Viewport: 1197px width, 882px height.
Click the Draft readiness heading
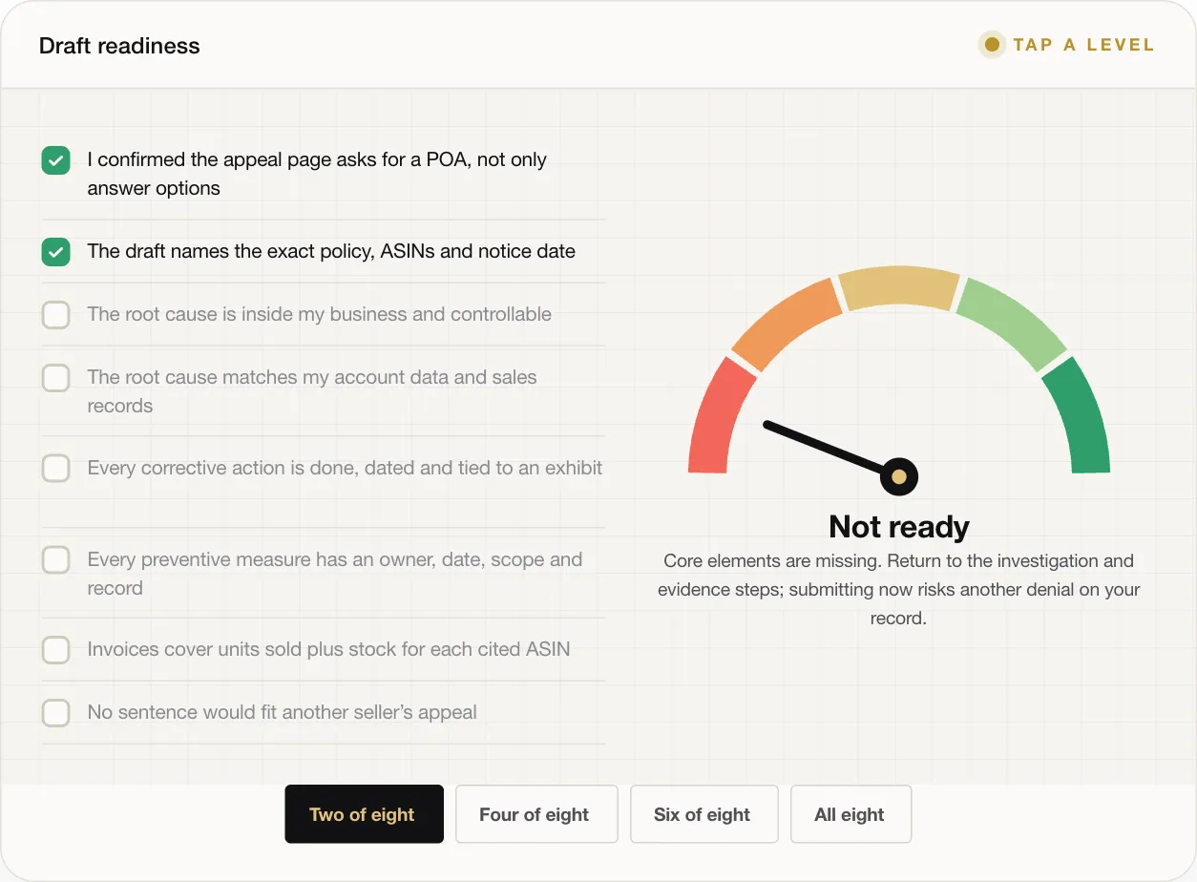pyautogui.click(x=119, y=46)
